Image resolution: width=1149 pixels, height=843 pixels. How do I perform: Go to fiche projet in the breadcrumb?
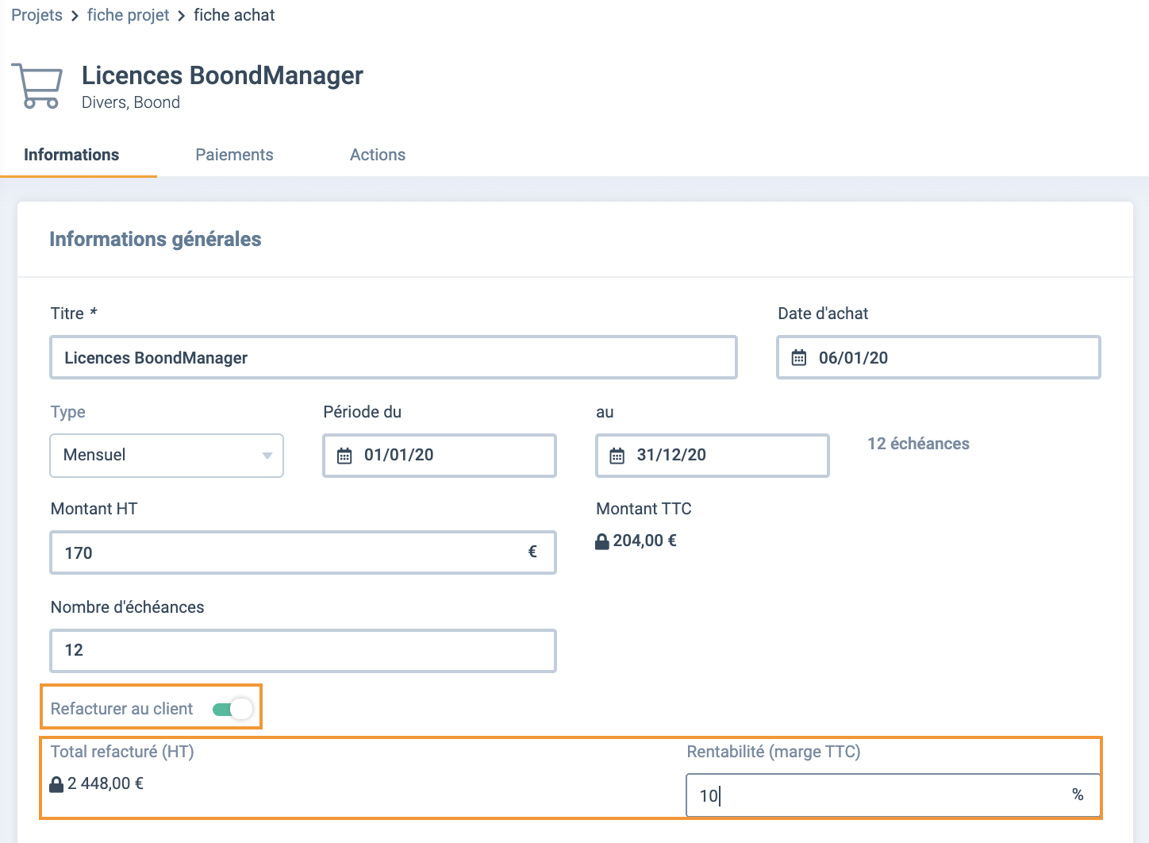tap(128, 15)
